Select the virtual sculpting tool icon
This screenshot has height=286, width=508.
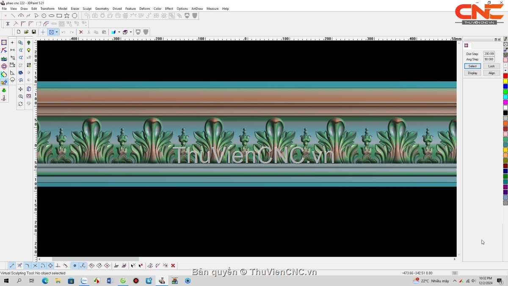pos(4,82)
